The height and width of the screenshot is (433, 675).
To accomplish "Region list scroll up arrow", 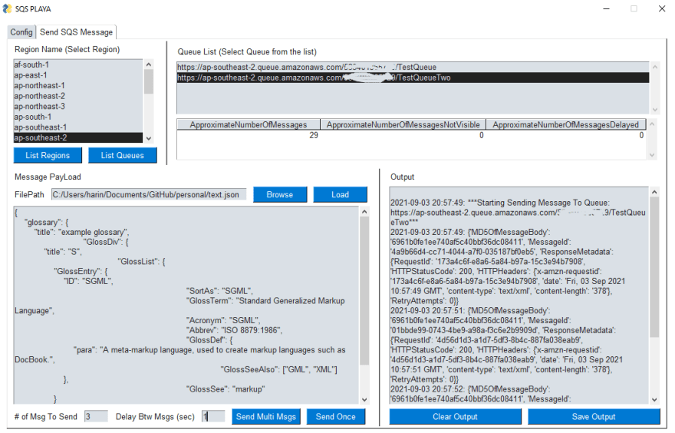I will tap(149, 64).
